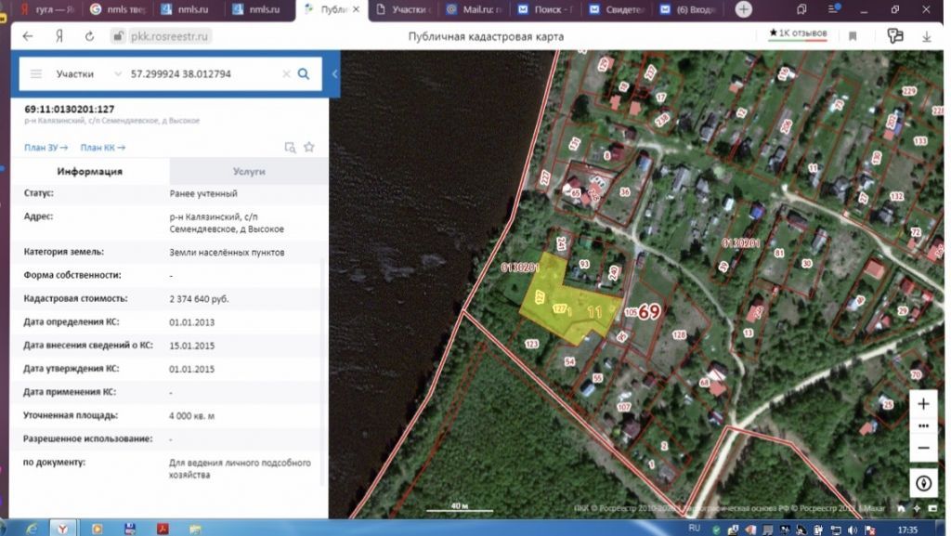Clear the coordinates search field
This screenshot has height=536, width=951.
[x=286, y=73]
